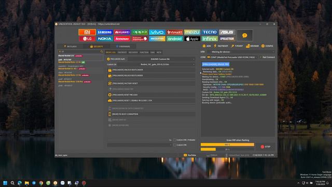The width and height of the screenshot is (332, 187).
Task: Open Chrome from taskbar
Action: tap(41, 183)
